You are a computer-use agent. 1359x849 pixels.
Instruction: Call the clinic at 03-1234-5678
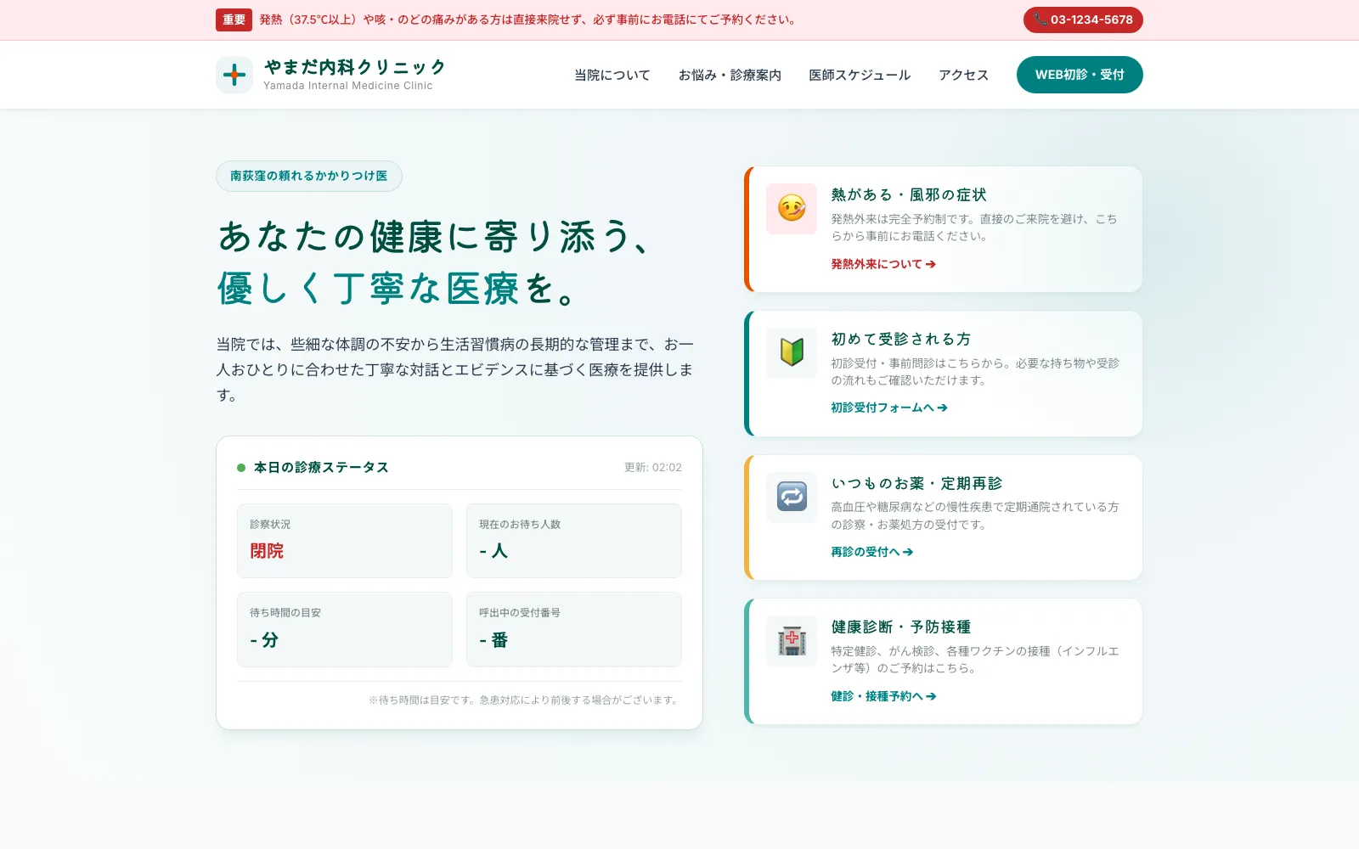[x=1083, y=20]
